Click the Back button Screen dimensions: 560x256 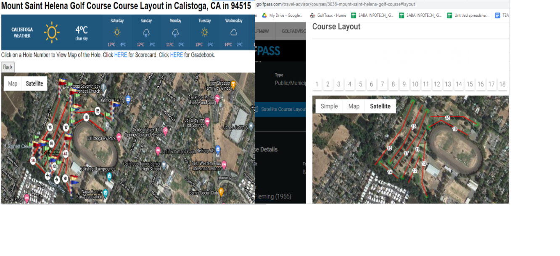pos(8,67)
